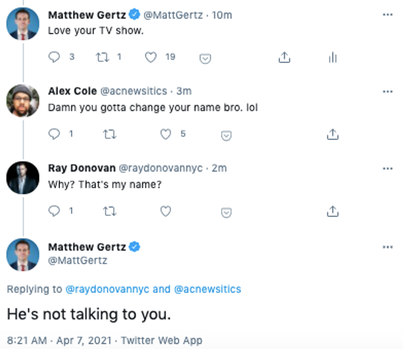Open more options on Ray Donovan's tweet
403x349 pixels.
click(387, 168)
